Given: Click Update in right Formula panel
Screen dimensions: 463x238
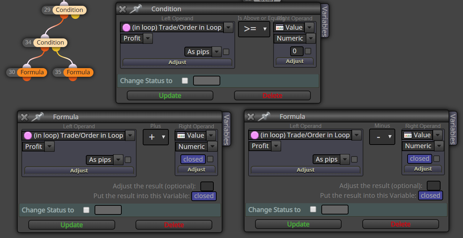Looking at the screenshot, I should 298,224.
